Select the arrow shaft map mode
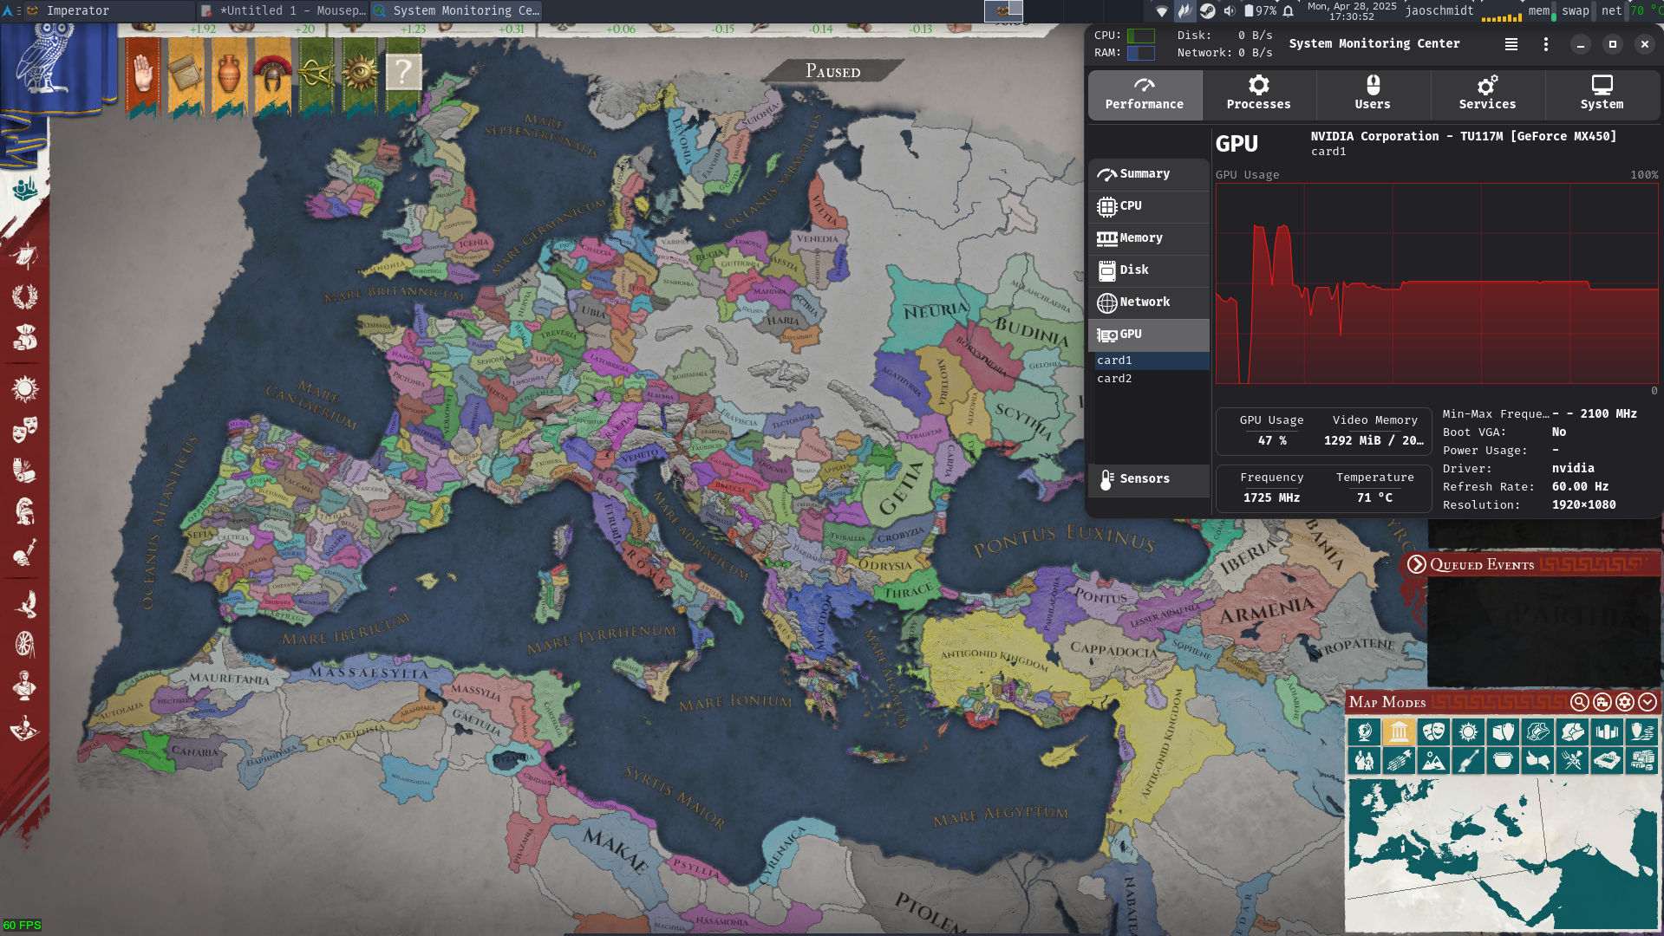Viewport: 1664px width, 936px height. pyautogui.click(x=1468, y=761)
